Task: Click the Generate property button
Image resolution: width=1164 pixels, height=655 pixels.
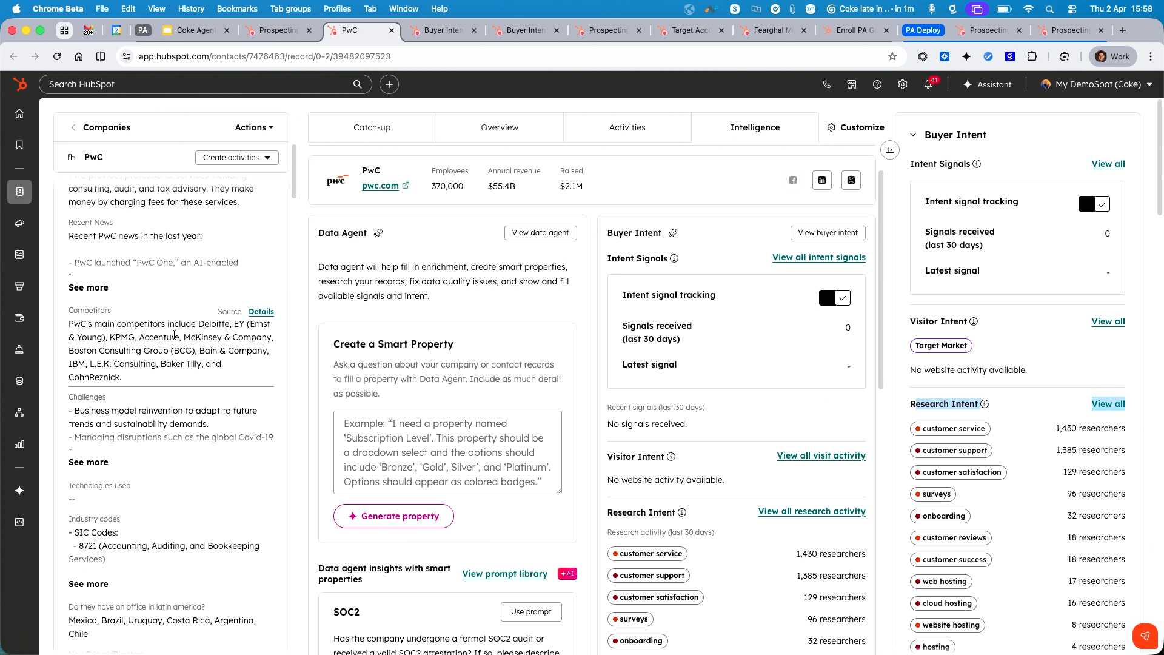Action: click(x=393, y=516)
